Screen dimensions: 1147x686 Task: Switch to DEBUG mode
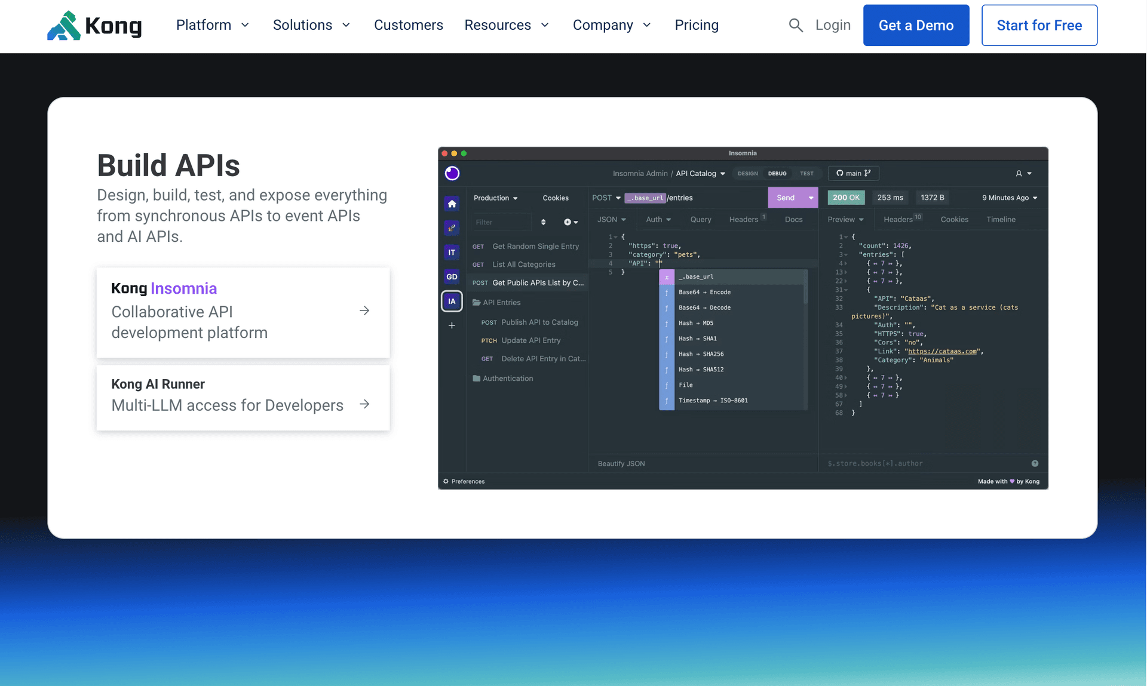pos(777,174)
